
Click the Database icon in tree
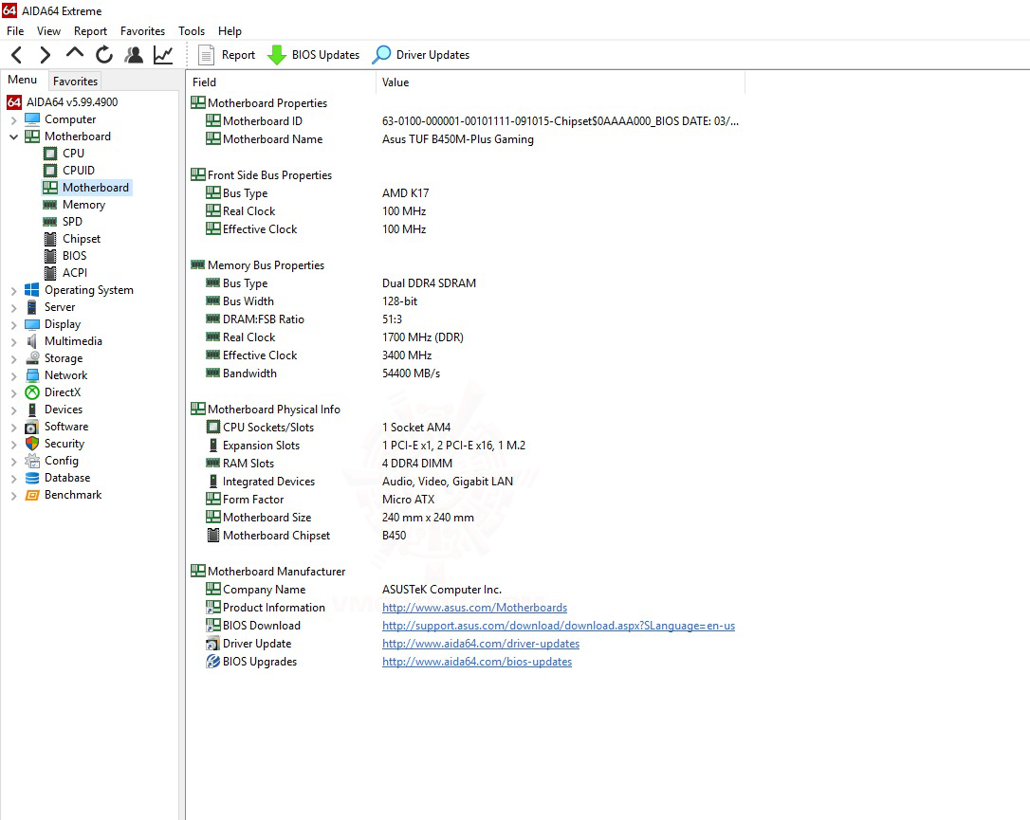point(32,477)
